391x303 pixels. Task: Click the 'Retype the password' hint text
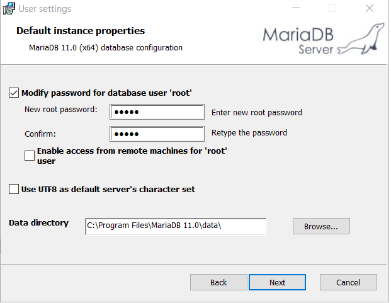pyautogui.click(x=249, y=133)
